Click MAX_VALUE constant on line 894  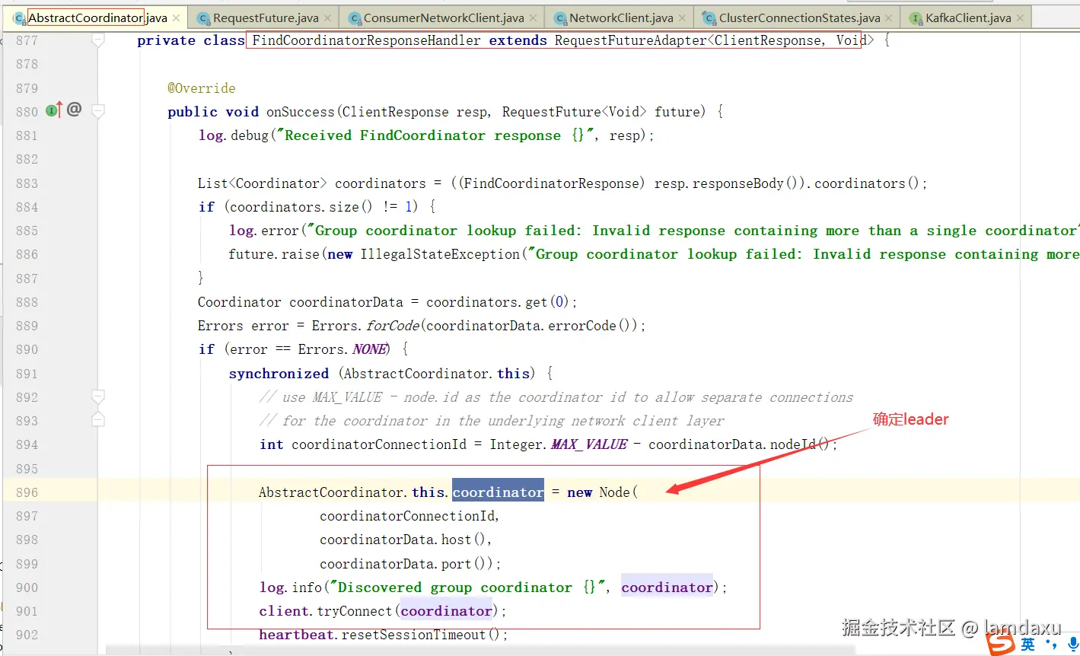click(589, 444)
